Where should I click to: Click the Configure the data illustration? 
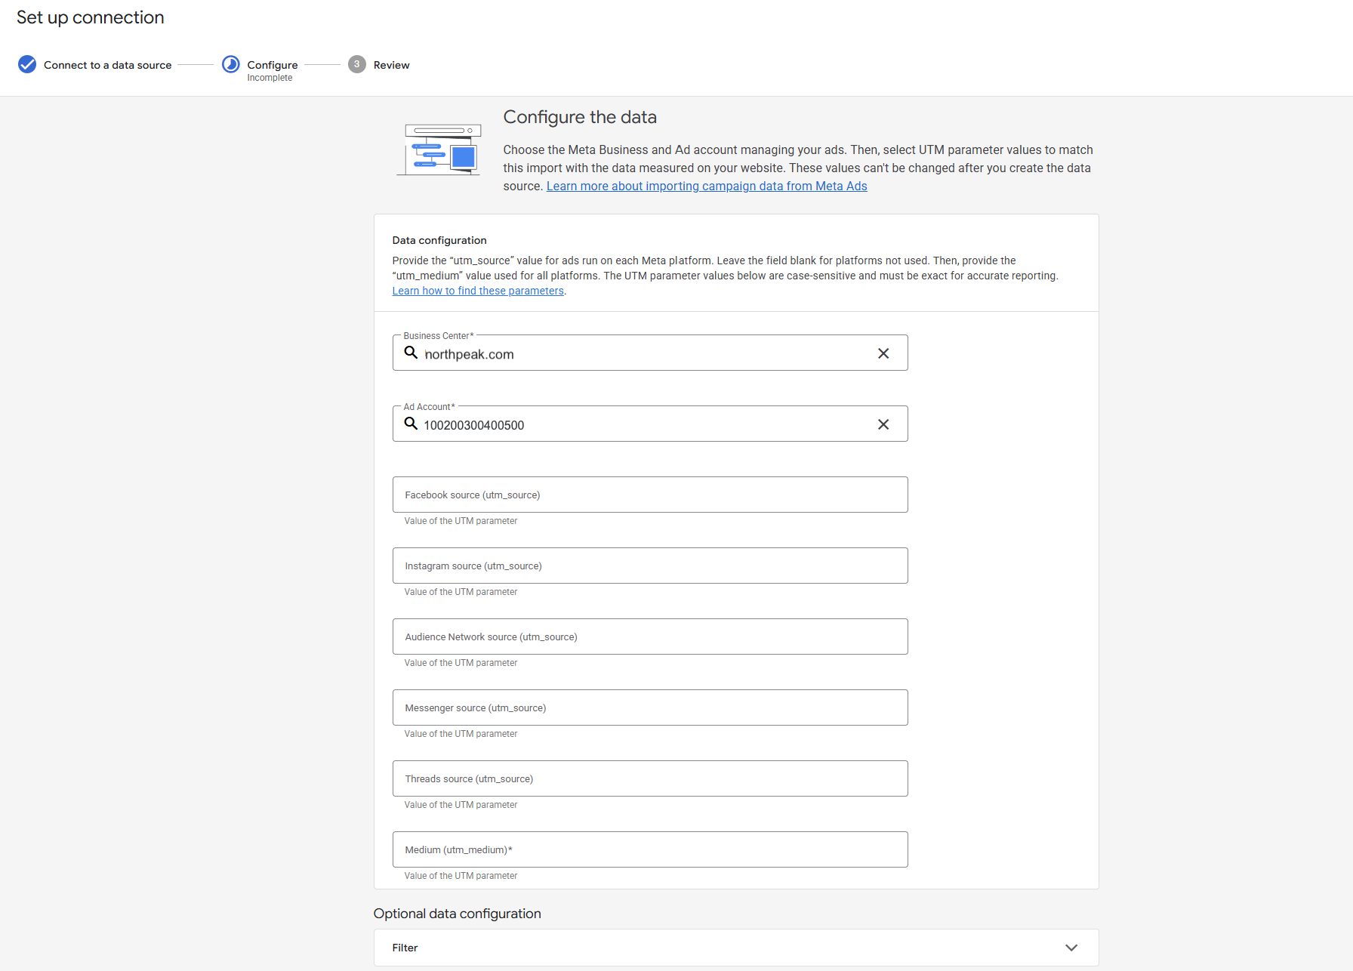click(x=439, y=150)
